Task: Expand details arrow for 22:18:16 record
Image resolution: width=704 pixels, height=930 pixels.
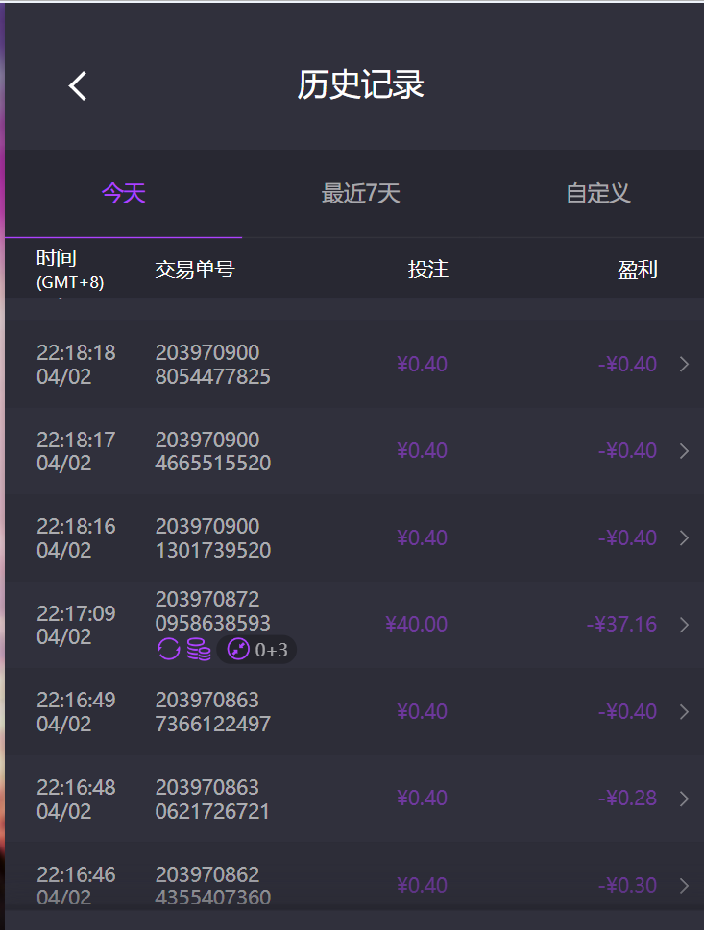Action: click(x=684, y=538)
